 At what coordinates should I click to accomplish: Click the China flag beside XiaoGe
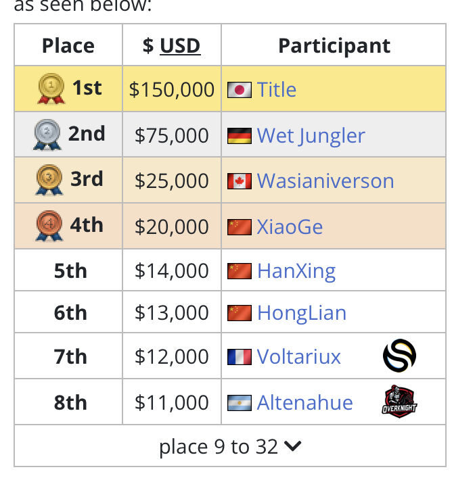(x=240, y=227)
